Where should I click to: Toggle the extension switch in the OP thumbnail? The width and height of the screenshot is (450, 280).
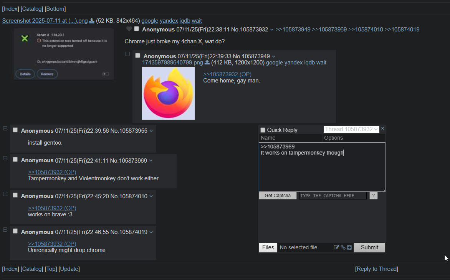coord(106,74)
